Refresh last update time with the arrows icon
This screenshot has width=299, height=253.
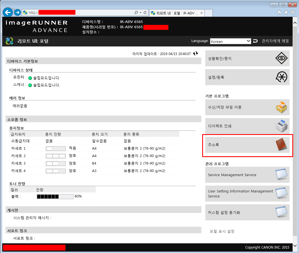(x=196, y=54)
